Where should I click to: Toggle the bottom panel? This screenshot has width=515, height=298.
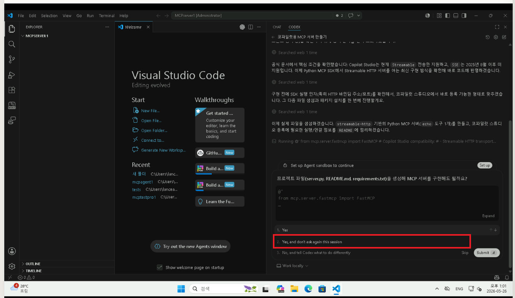(x=455, y=16)
